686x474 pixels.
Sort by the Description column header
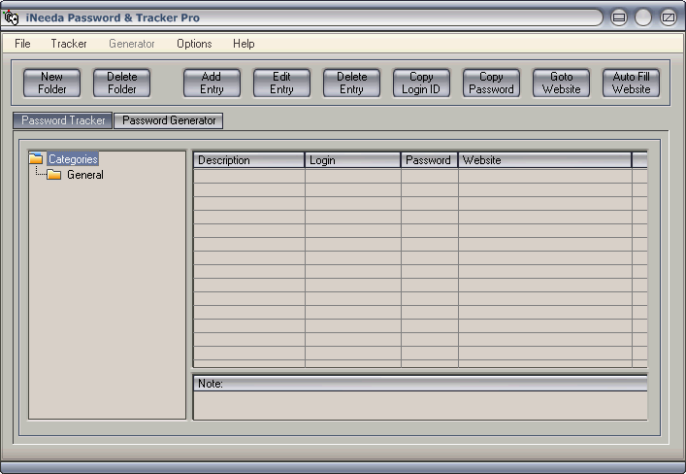point(249,160)
